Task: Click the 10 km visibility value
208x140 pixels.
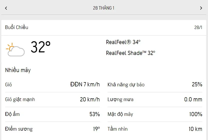Action: 195,129
